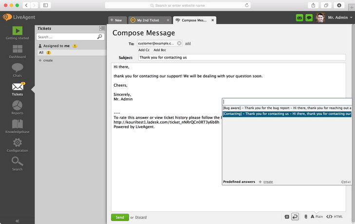Viewport: 355px width, 224px height.
Task: Click the attachment paperclip icon
Action: (x=305, y=217)
